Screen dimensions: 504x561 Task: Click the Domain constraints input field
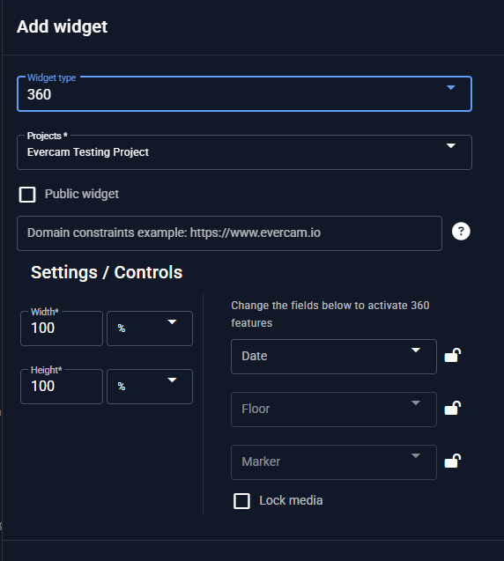(229, 233)
